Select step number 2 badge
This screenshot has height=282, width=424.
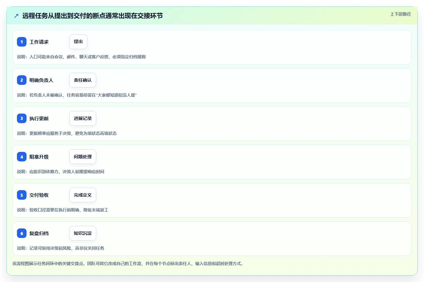[22, 80]
